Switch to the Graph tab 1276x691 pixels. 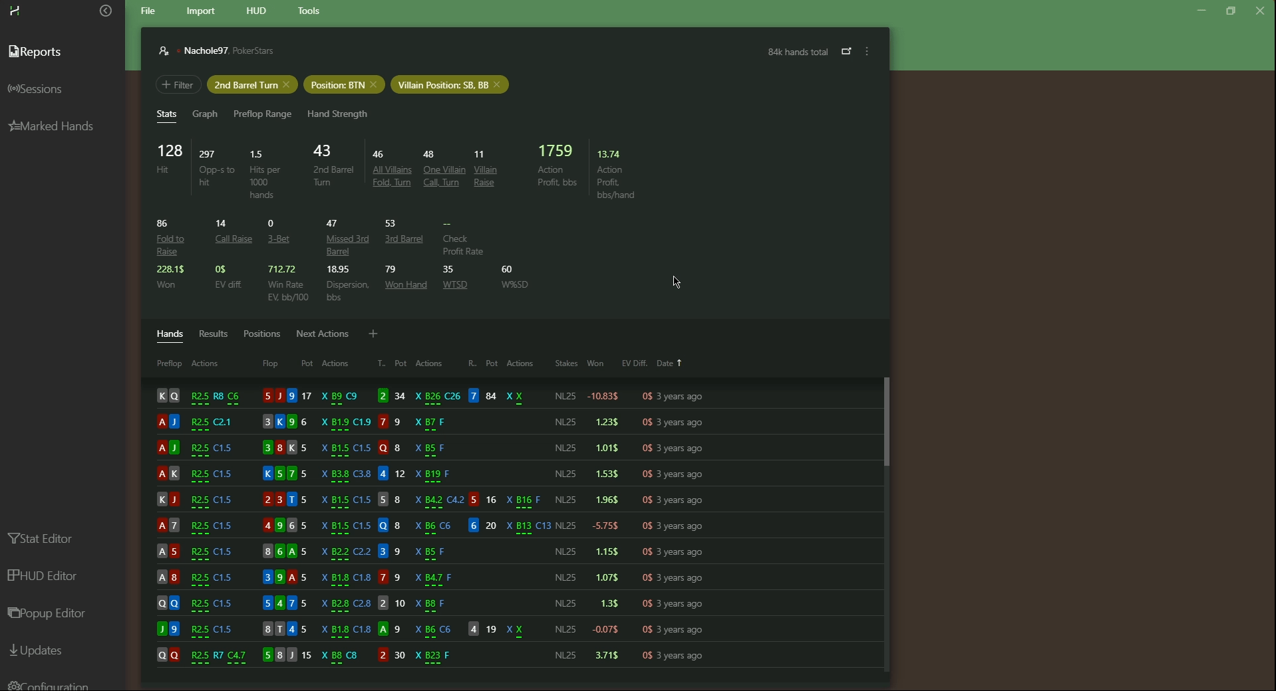coord(205,114)
